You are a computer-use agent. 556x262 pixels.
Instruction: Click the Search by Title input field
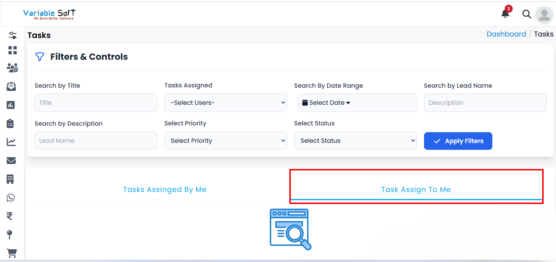(96, 103)
